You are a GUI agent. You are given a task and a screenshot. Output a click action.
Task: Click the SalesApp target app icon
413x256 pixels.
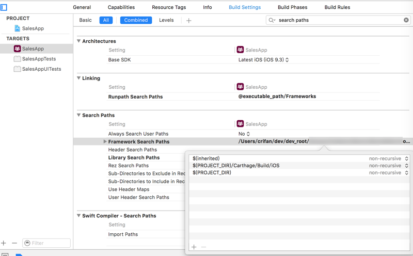pyautogui.click(x=18, y=49)
